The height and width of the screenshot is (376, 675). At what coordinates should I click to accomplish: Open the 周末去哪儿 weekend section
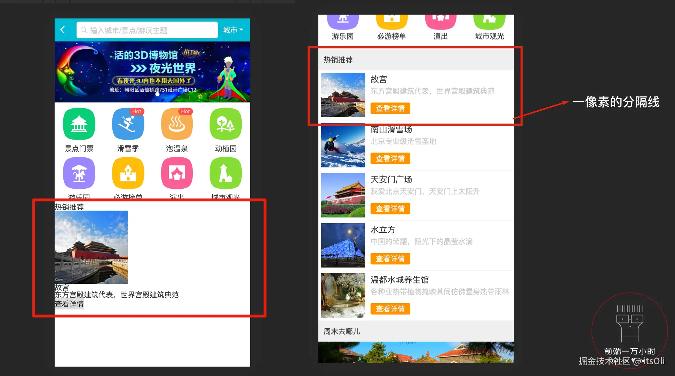click(x=341, y=331)
